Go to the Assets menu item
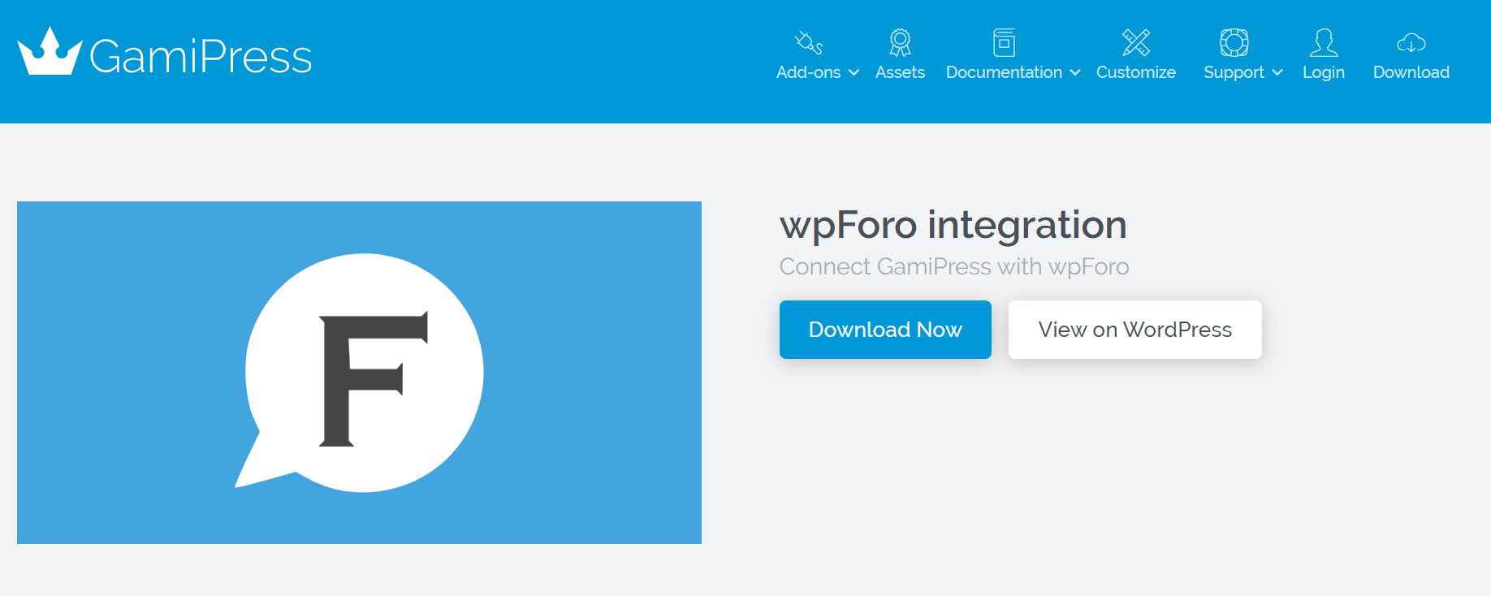Image resolution: width=1491 pixels, height=596 pixels. (900, 72)
